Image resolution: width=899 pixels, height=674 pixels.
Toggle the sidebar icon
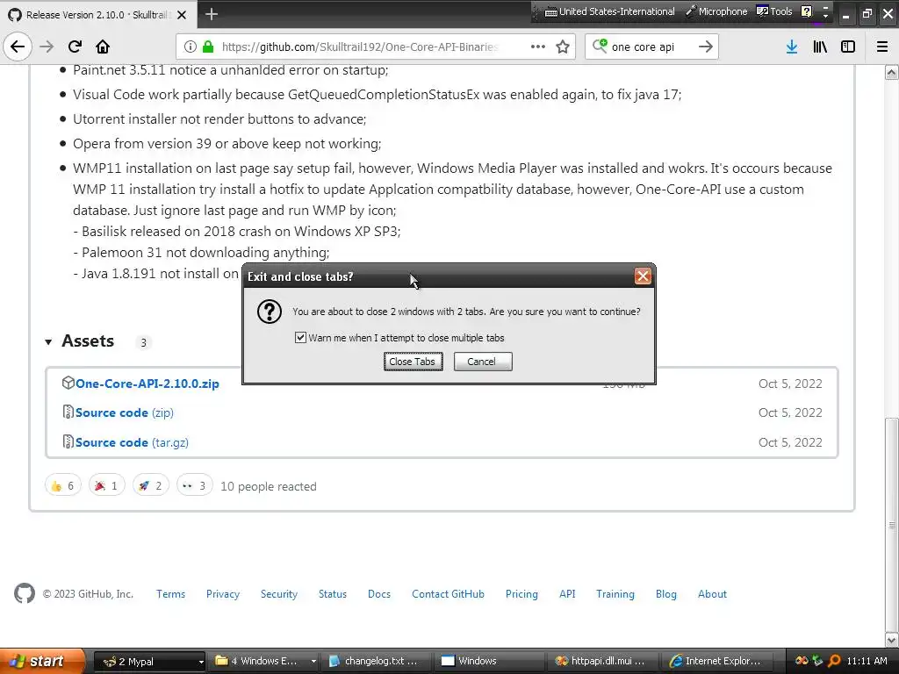click(x=848, y=47)
